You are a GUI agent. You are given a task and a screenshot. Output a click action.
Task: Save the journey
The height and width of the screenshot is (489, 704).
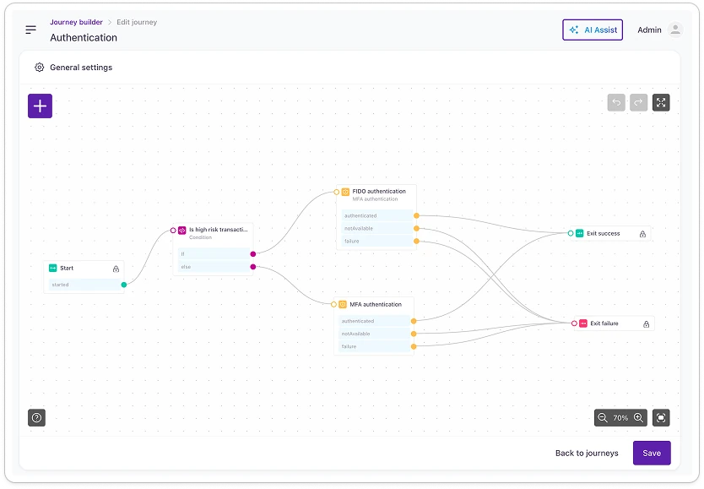(x=652, y=453)
